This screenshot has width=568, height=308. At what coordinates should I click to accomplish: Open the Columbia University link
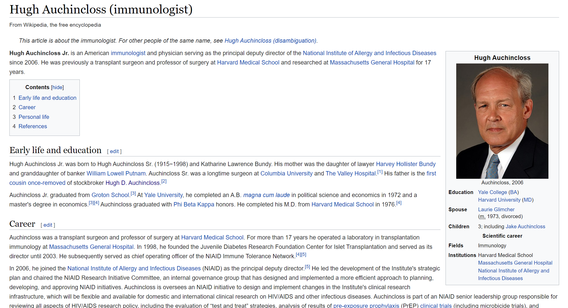(286, 173)
